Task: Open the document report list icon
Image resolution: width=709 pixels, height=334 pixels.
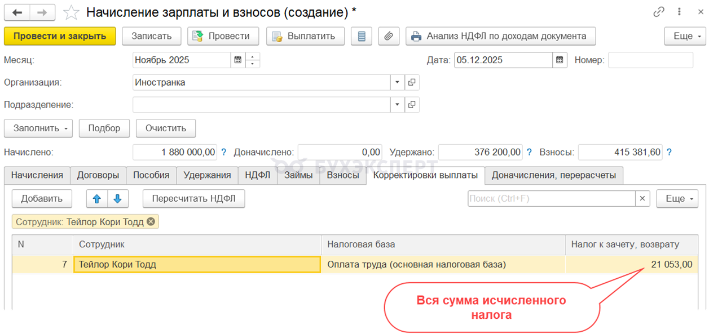Action: (x=362, y=36)
